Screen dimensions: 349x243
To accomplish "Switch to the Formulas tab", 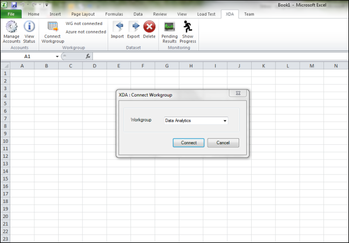I will tap(114, 14).
